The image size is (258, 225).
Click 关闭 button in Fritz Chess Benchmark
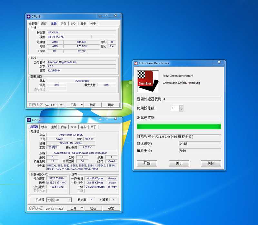tap(211, 163)
